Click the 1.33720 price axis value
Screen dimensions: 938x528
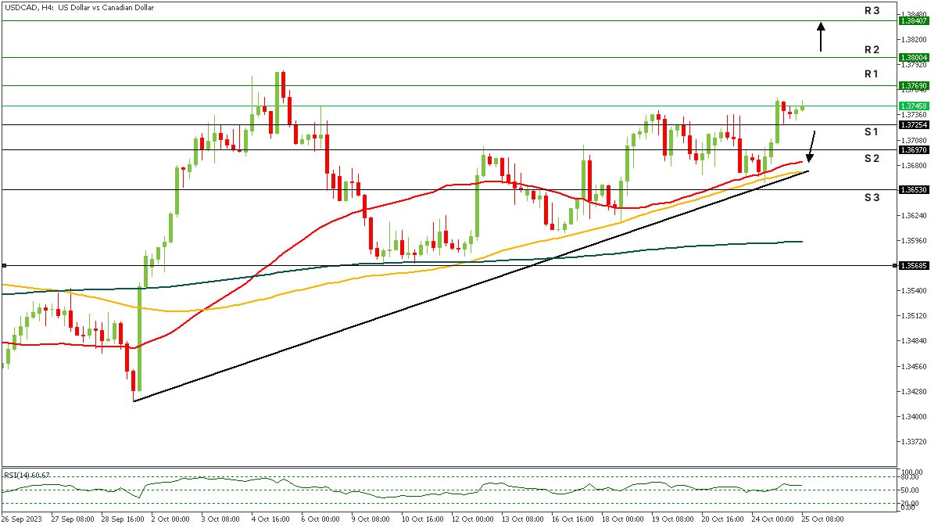pos(913,440)
